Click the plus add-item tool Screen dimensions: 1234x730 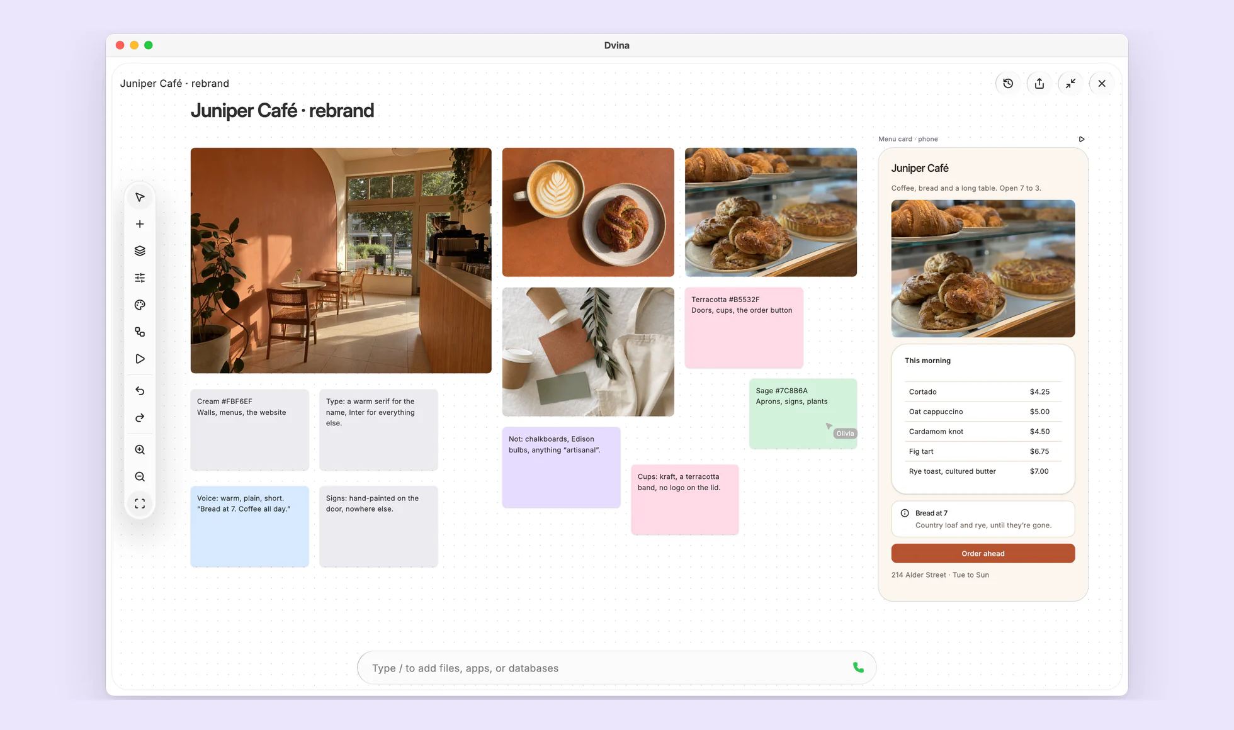coord(140,224)
